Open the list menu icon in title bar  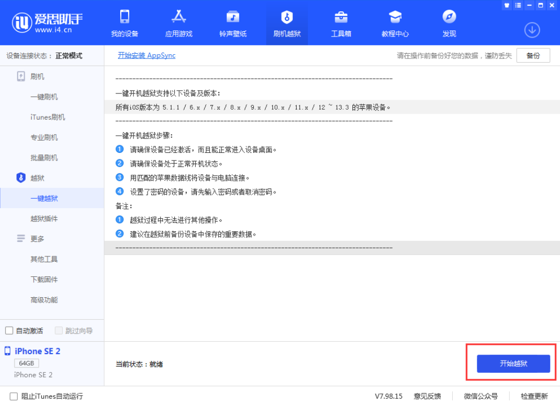point(518,5)
